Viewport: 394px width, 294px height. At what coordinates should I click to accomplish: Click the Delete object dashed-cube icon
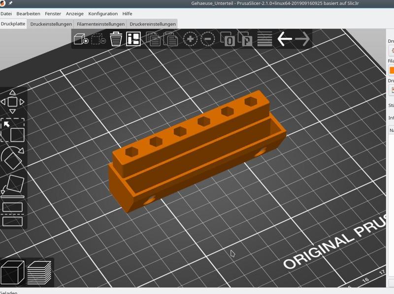(98, 39)
